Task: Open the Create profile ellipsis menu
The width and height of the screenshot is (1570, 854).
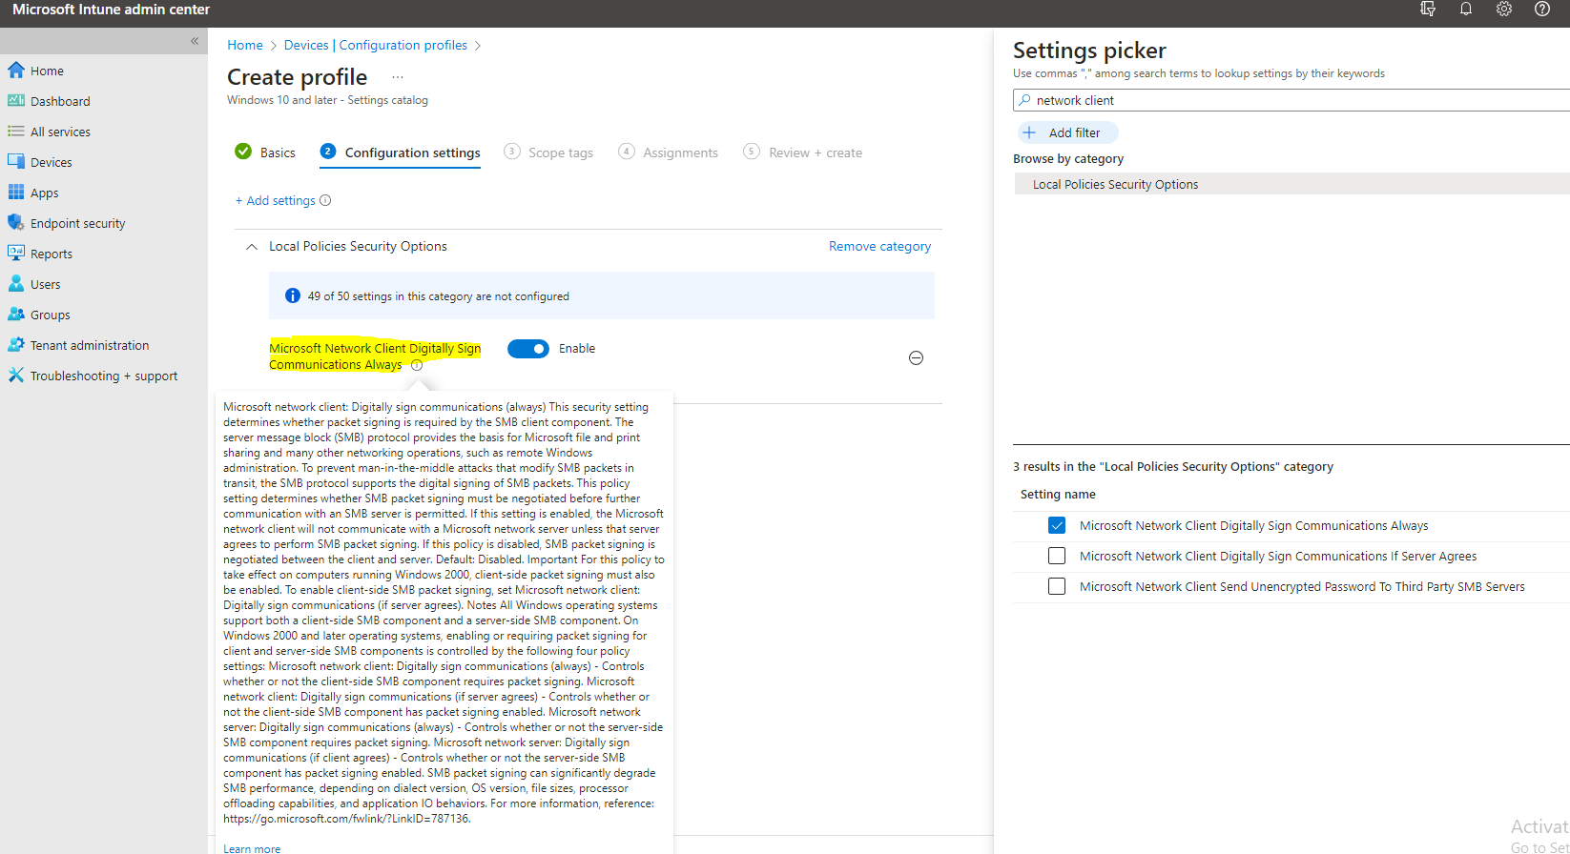Action: (398, 77)
